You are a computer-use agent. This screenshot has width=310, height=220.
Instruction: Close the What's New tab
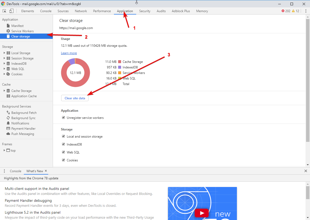point(46,171)
